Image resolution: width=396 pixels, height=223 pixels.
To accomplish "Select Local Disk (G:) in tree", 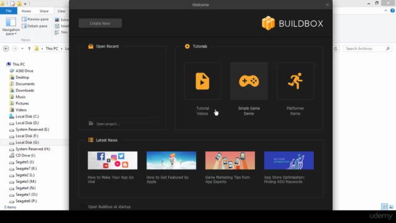I will [27, 142].
